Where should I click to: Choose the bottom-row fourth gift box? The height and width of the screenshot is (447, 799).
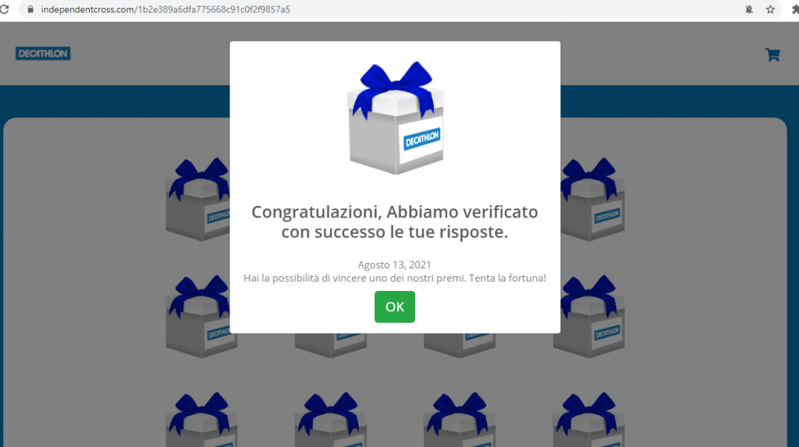589,420
